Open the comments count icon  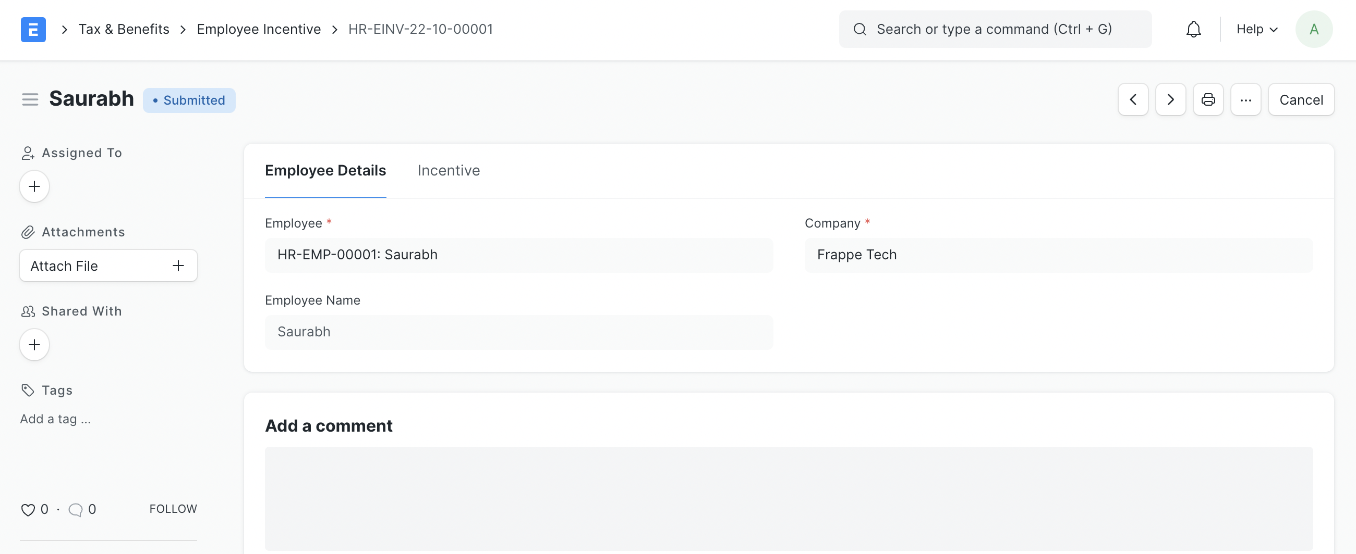pyautogui.click(x=75, y=510)
